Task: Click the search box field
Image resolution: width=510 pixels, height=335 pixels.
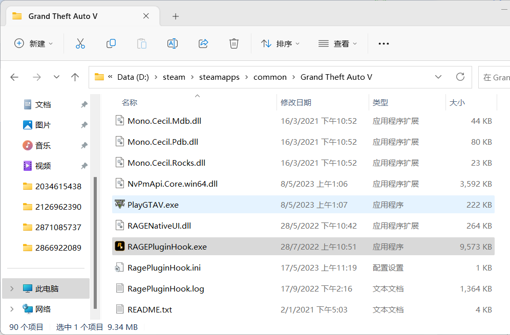Action: [495, 77]
